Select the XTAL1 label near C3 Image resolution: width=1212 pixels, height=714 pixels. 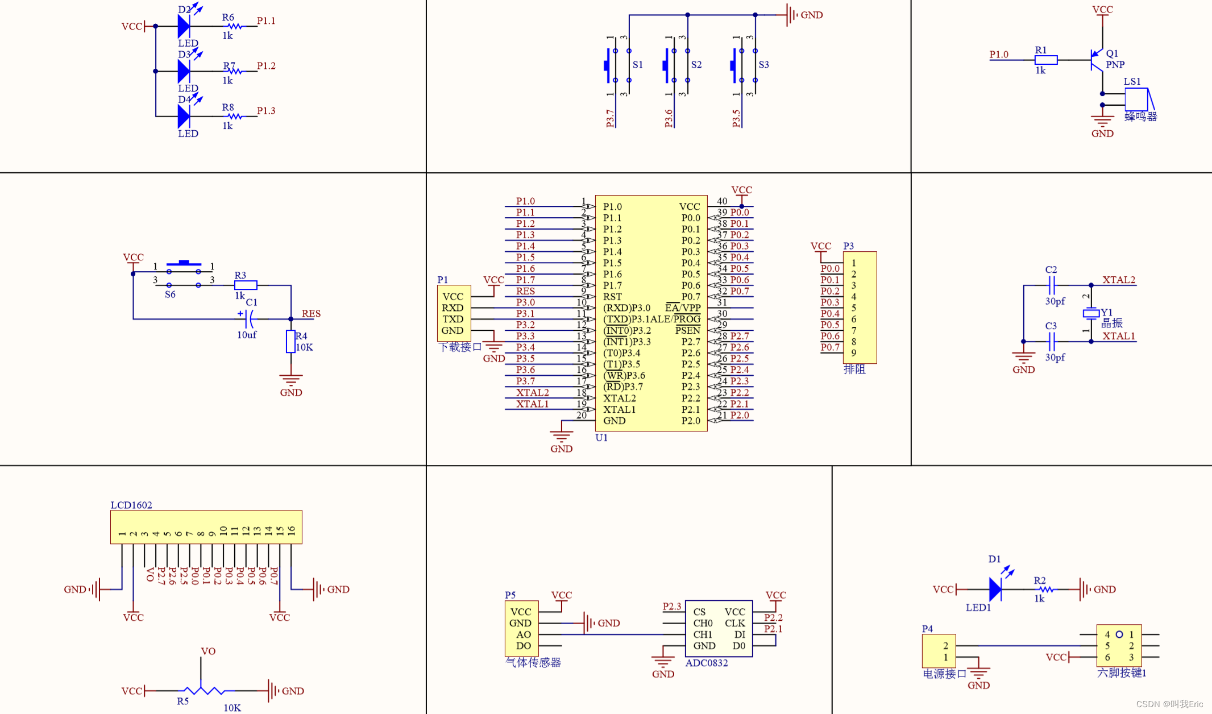pos(1119,336)
